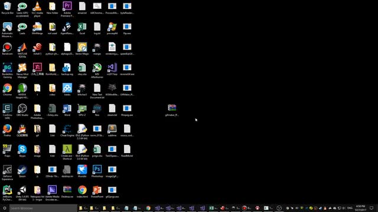Open Cheat Engine shortcut
This screenshot has width=378, height=212.
point(67,131)
